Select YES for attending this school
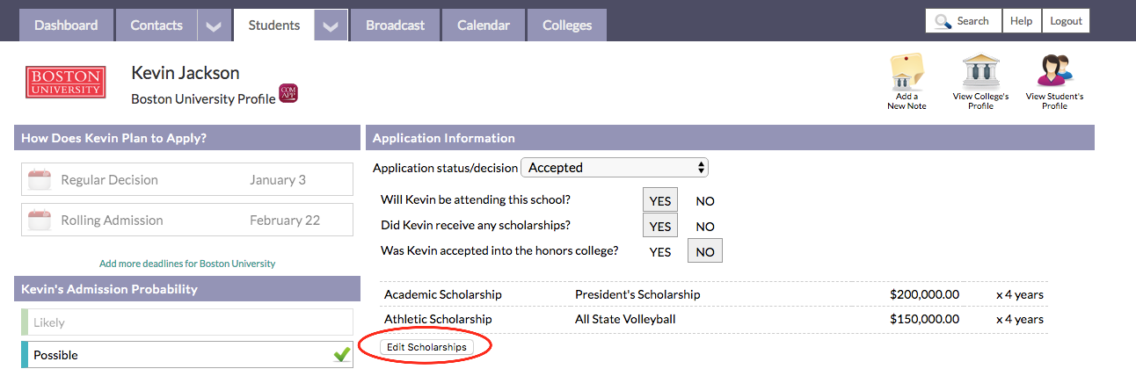The width and height of the screenshot is (1136, 369). (x=660, y=200)
